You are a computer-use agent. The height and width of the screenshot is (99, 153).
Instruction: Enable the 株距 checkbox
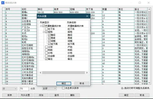pos(46,50)
